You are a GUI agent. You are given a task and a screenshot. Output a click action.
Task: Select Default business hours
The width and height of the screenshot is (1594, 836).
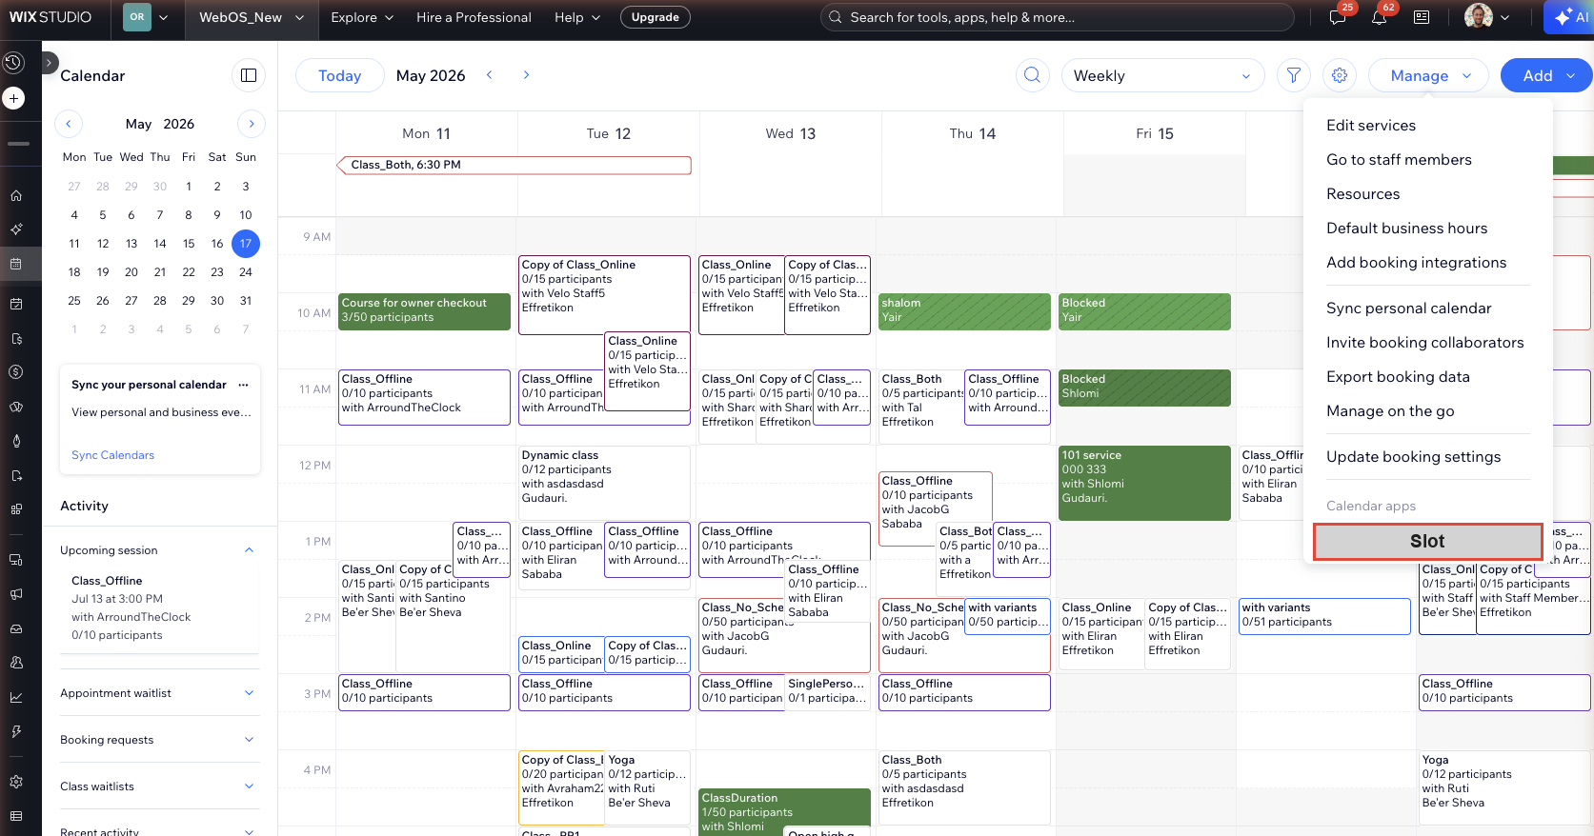click(1406, 228)
